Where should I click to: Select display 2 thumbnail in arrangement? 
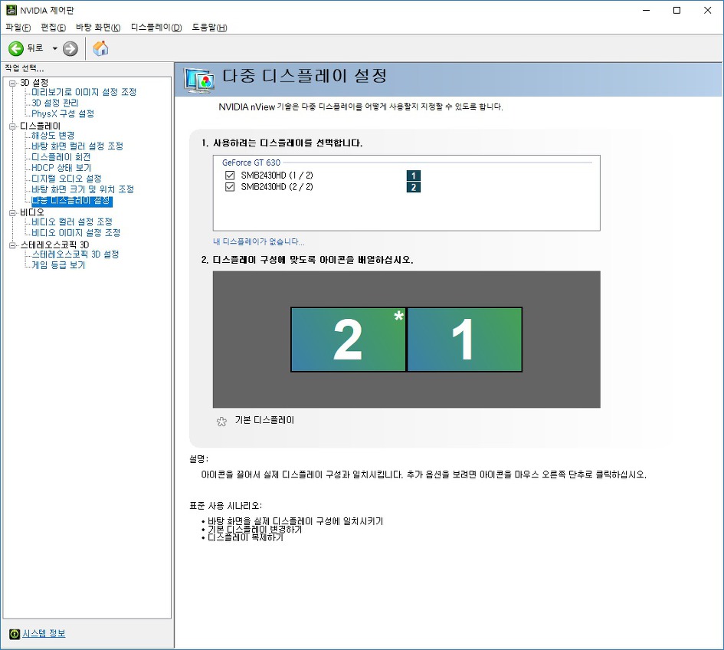point(348,340)
